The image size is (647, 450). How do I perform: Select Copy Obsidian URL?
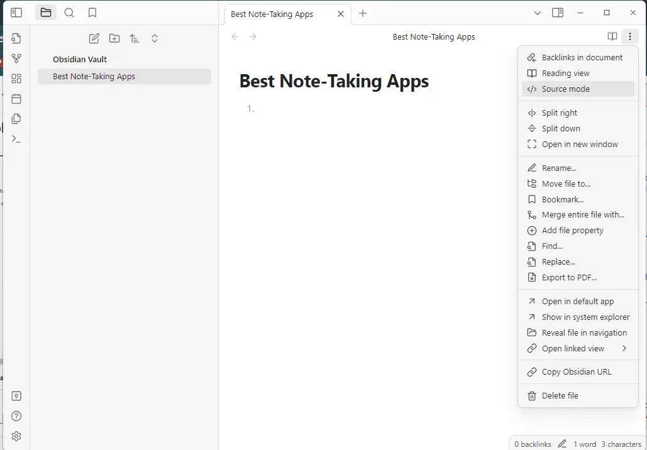[x=578, y=372]
